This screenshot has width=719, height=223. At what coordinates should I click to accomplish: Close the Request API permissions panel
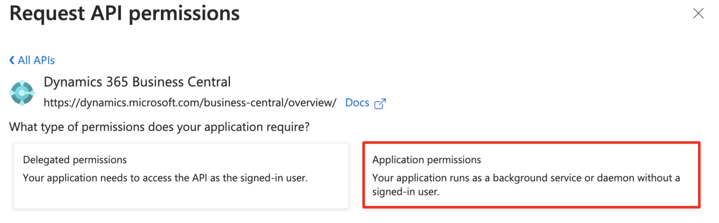tap(698, 13)
